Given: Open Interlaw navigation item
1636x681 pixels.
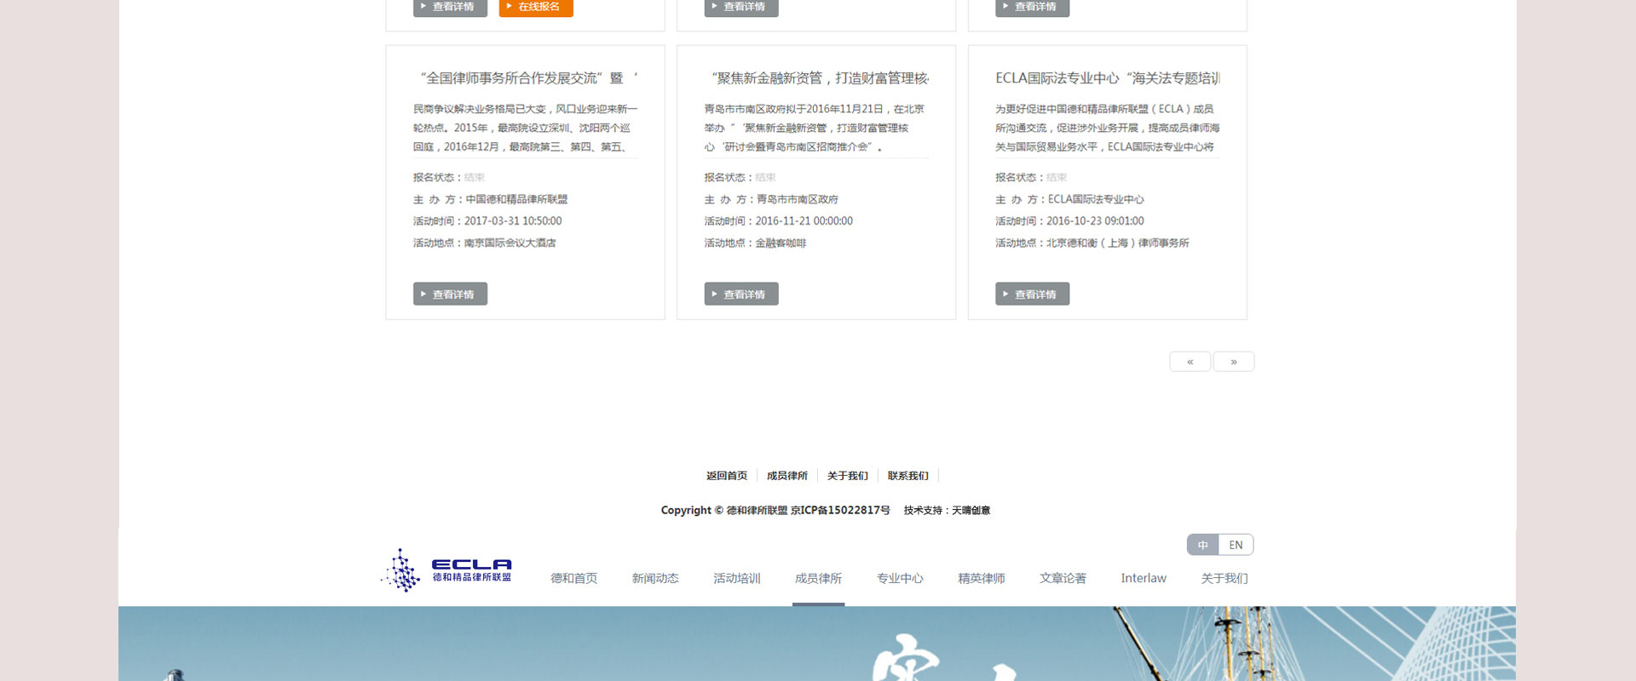Looking at the screenshot, I should coord(1143,578).
